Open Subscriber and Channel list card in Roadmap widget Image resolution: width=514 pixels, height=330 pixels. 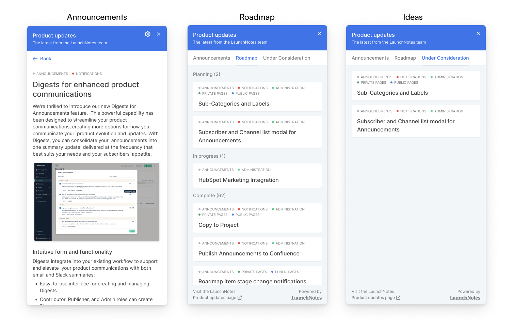pos(257,132)
